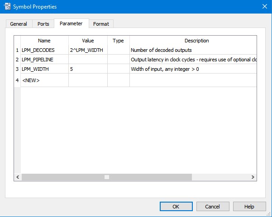Image resolution: width=272 pixels, height=217 pixels.
Task: Click the Value column header
Action: click(88, 41)
